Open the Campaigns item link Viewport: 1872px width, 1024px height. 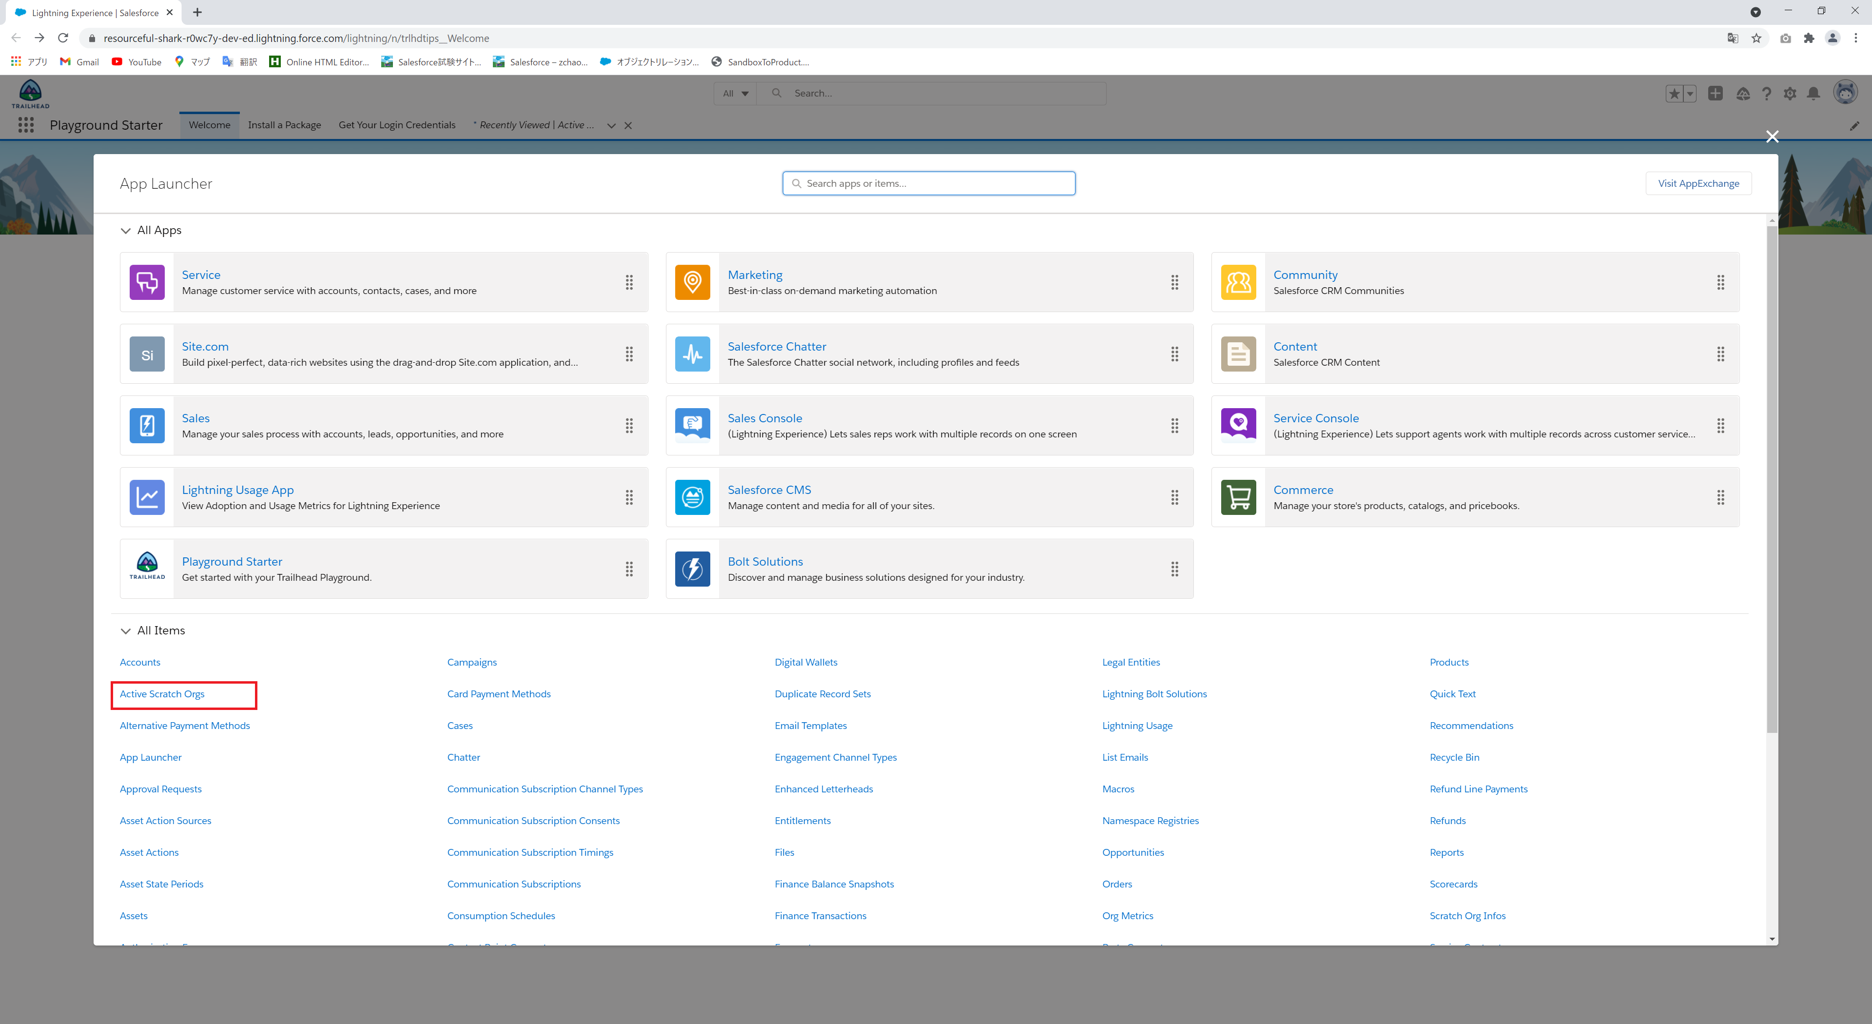tap(471, 662)
